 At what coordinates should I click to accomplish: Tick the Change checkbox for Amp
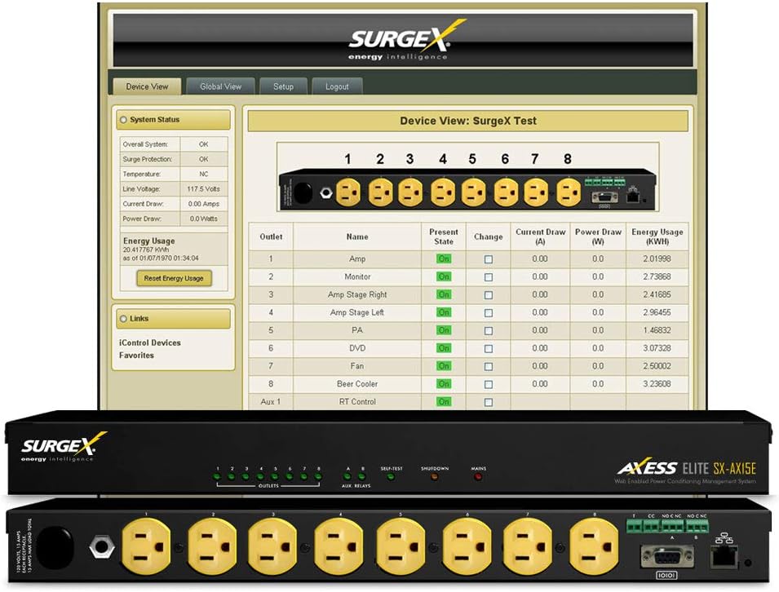489,259
